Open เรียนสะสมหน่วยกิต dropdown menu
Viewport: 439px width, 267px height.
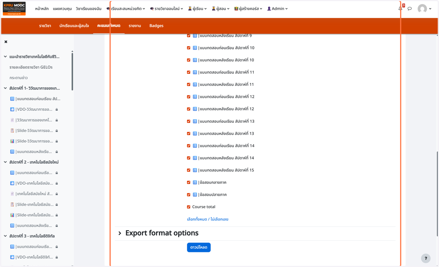tap(125, 9)
